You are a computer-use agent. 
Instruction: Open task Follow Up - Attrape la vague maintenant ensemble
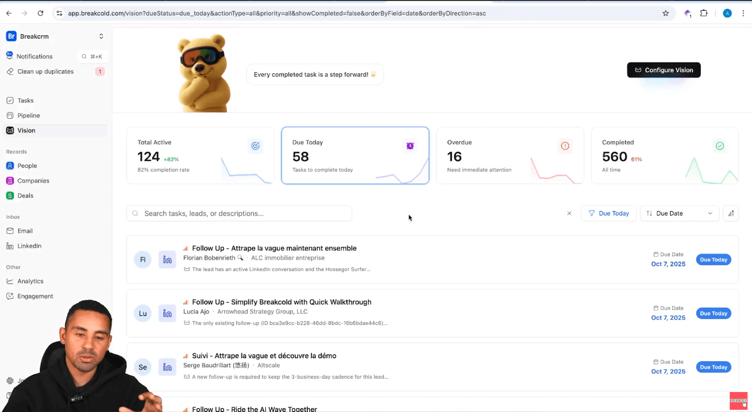click(274, 248)
